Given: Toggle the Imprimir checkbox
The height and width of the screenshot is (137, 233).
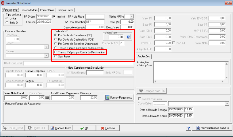Looking at the screenshot, I should pos(54,17).
